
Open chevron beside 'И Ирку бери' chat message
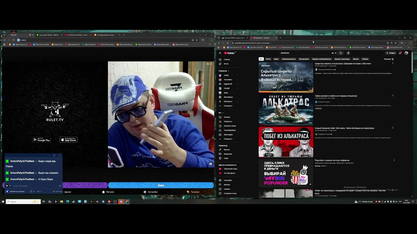[x=36, y=179]
